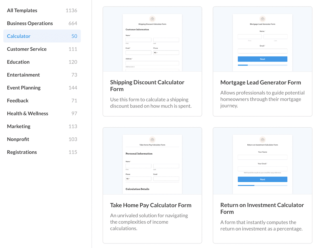This screenshot has width=321, height=248.
Task: Select the All Templates category
Action: 22,10
